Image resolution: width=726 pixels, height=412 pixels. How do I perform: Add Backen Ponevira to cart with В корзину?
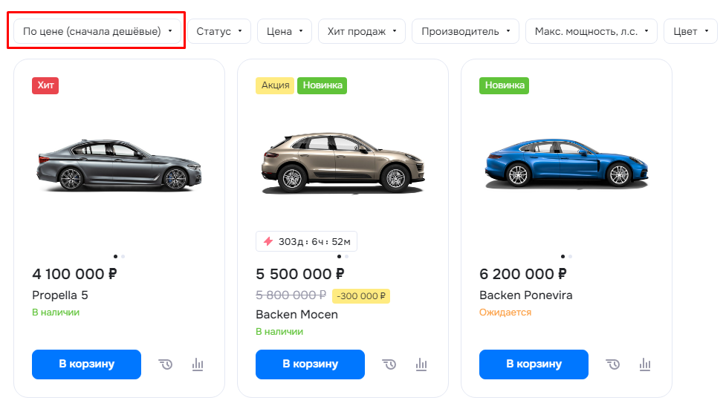[534, 364]
